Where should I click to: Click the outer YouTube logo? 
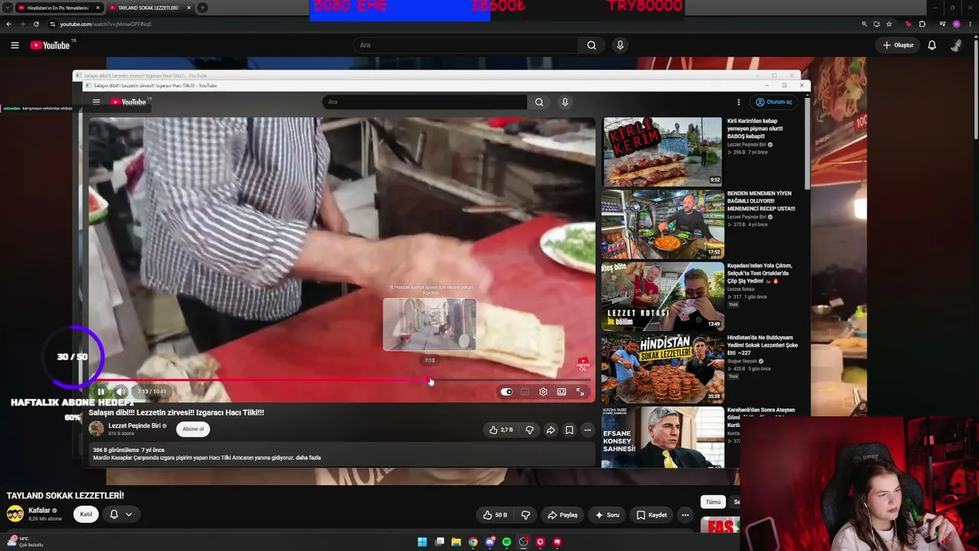50,45
